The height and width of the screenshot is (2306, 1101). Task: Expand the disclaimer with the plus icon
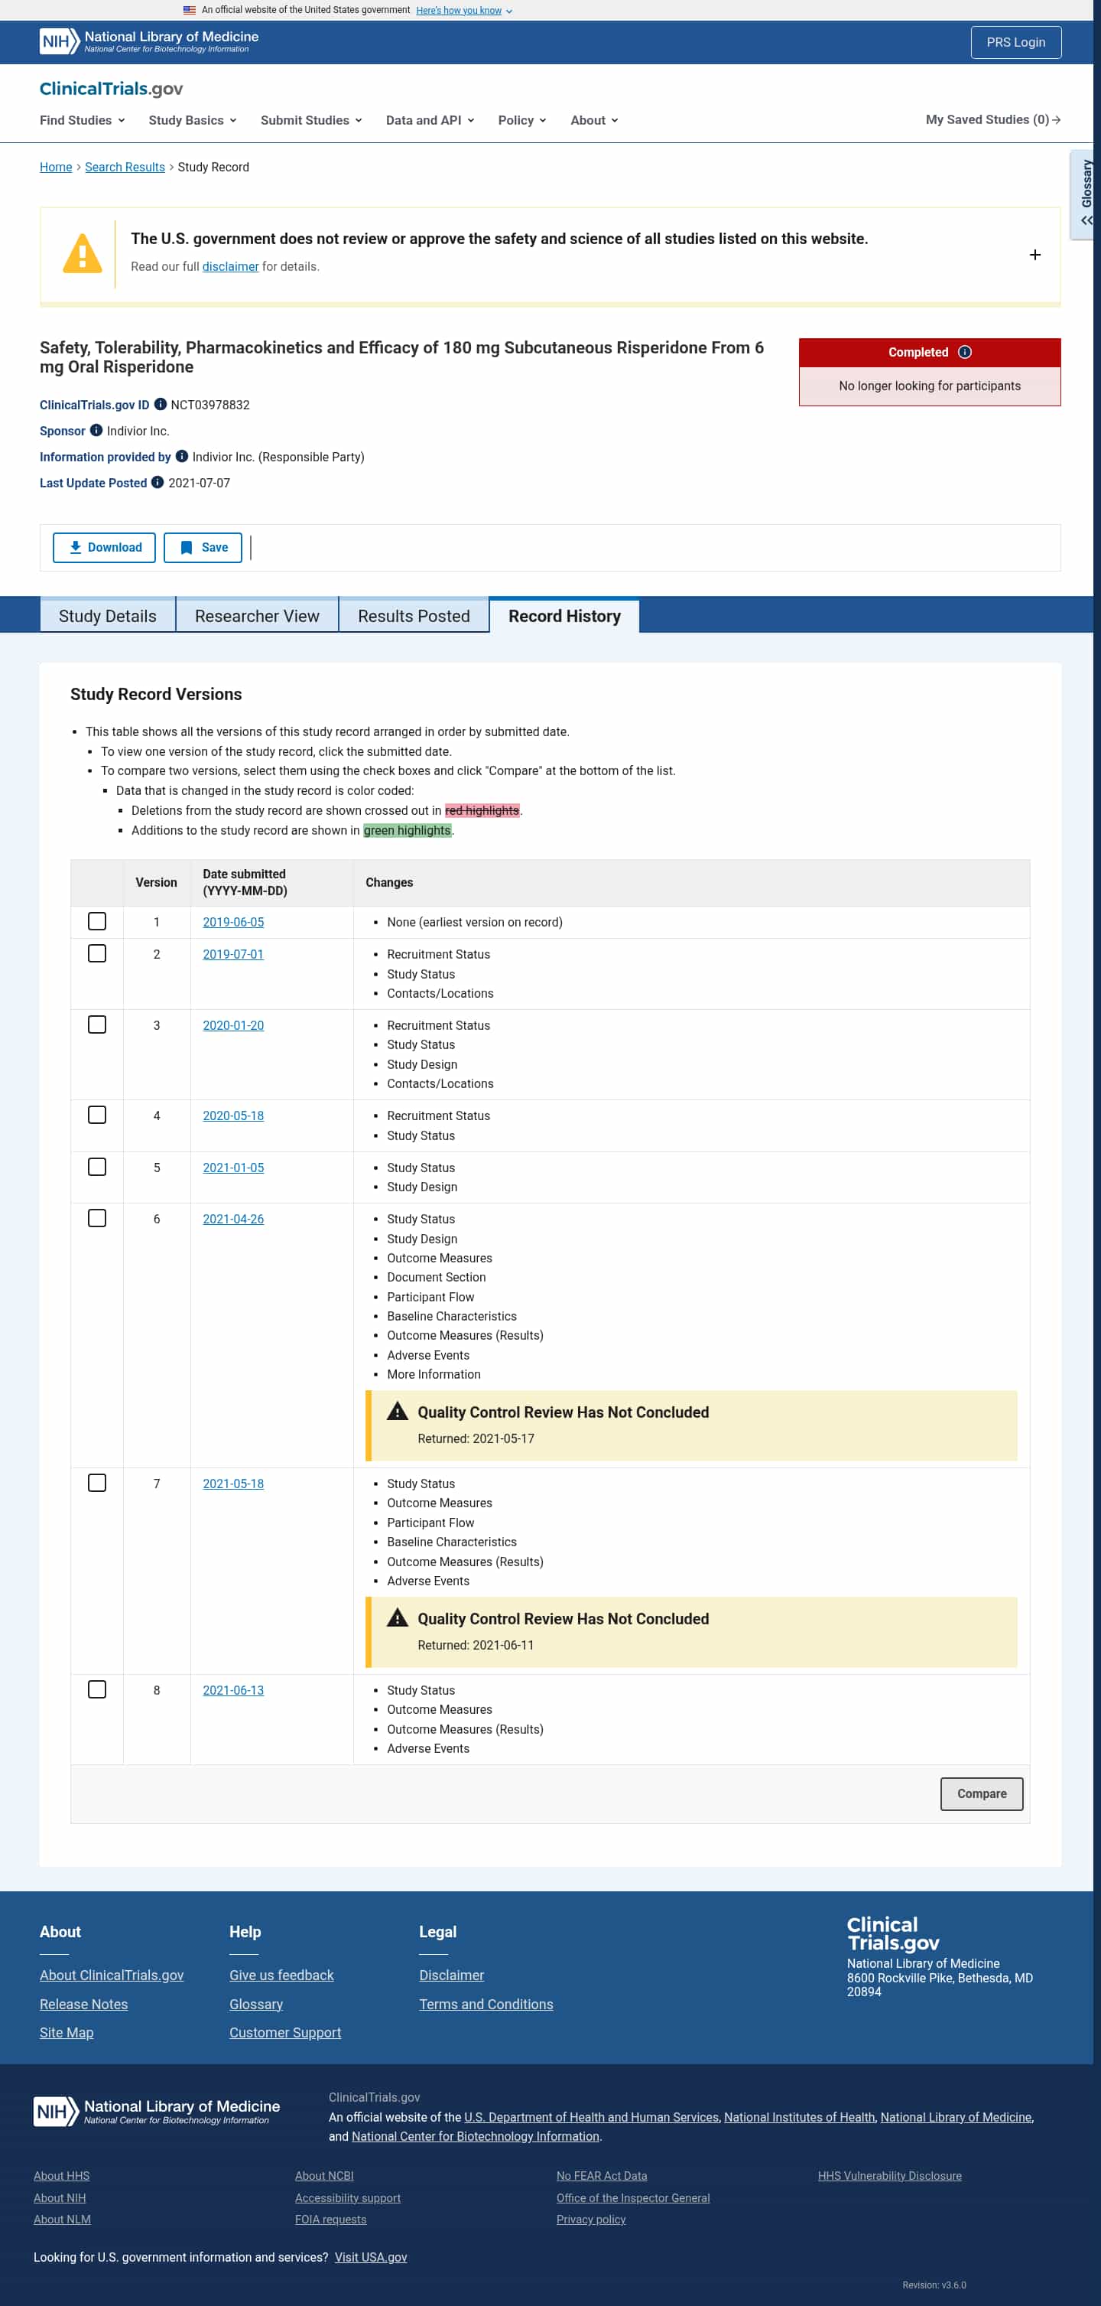click(x=1034, y=255)
